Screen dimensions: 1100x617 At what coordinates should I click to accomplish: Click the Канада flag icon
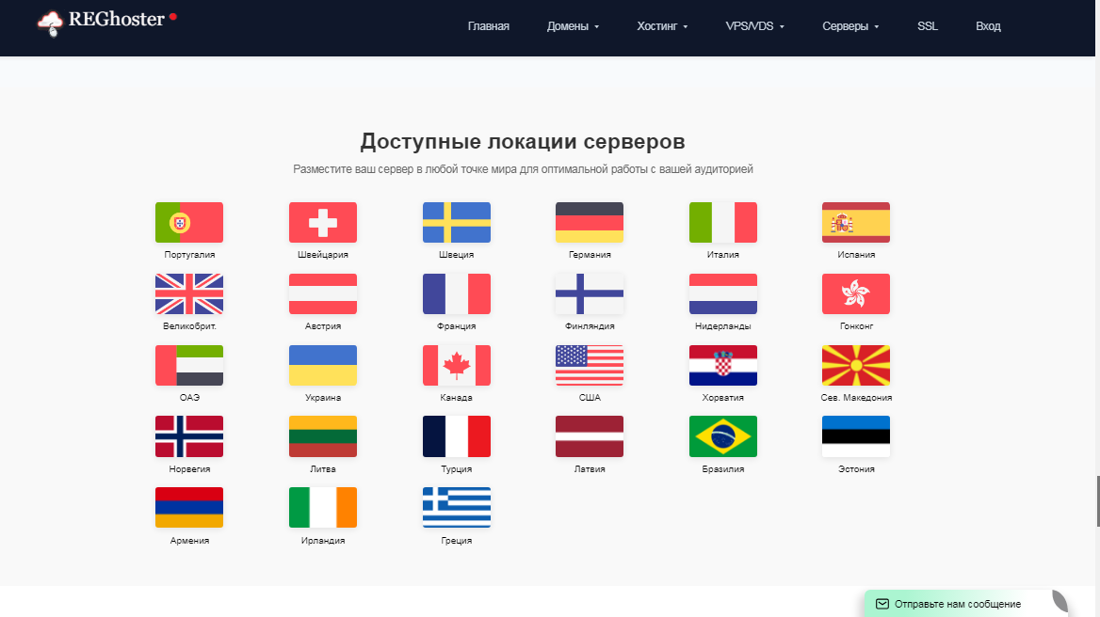point(456,365)
